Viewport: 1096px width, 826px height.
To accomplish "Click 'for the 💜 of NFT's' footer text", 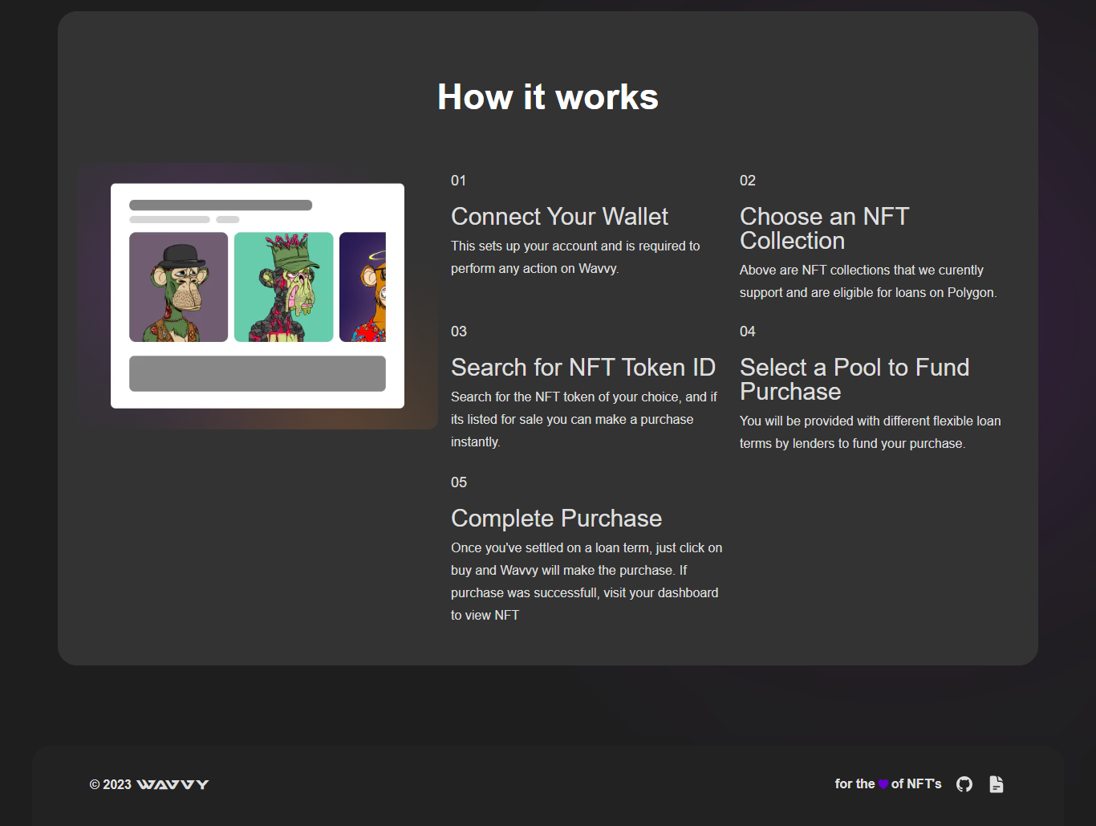I will (888, 783).
